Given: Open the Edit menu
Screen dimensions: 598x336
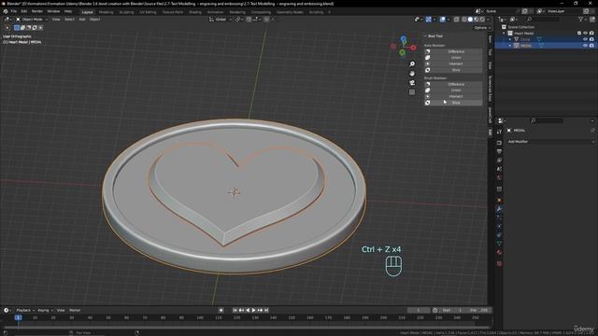Looking at the screenshot, I should 24,11.
